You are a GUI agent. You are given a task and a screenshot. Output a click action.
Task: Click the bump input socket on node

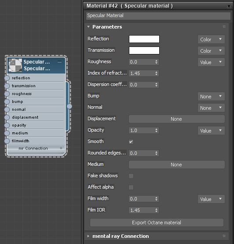pyautogui.click(x=7, y=102)
